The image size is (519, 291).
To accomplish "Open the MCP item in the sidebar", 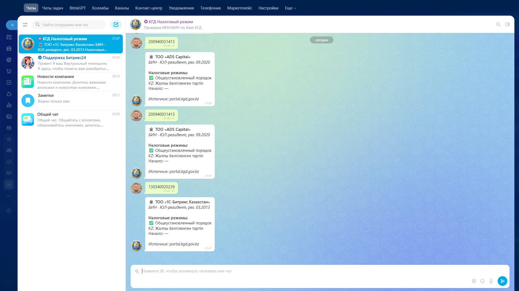I will tap(9, 173).
